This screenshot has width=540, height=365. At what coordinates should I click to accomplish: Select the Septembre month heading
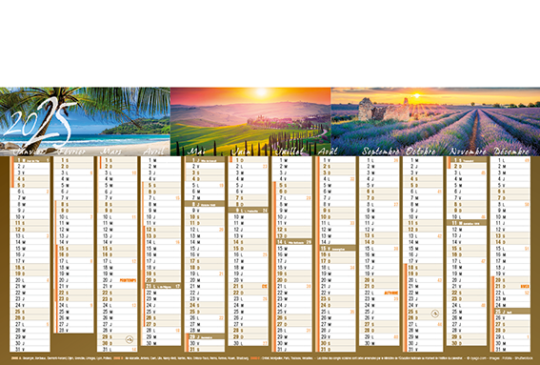(x=380, y=152)
